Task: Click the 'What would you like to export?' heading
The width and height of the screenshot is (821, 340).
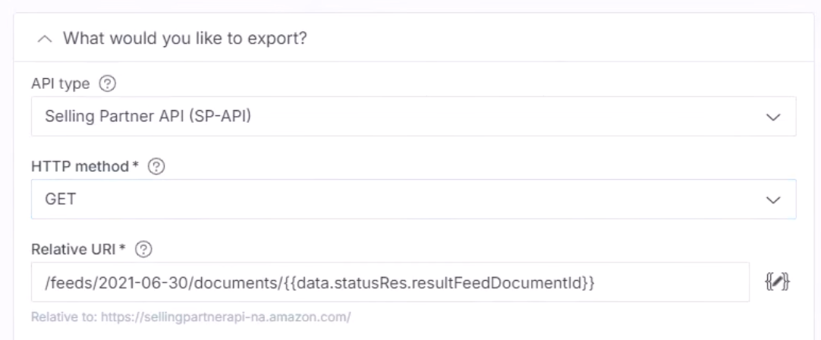Action: click(185, 38)
